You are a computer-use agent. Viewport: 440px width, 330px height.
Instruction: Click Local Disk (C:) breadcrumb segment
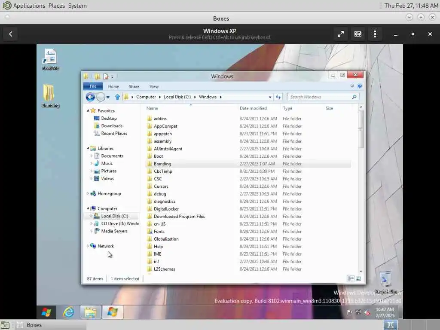click(177, 97)
